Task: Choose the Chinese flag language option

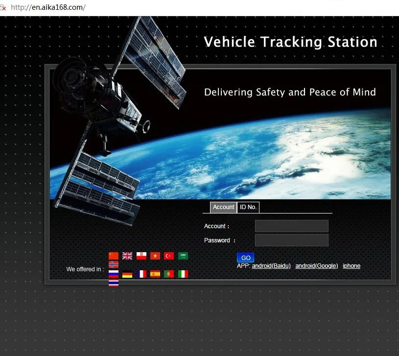Action: 114,256
